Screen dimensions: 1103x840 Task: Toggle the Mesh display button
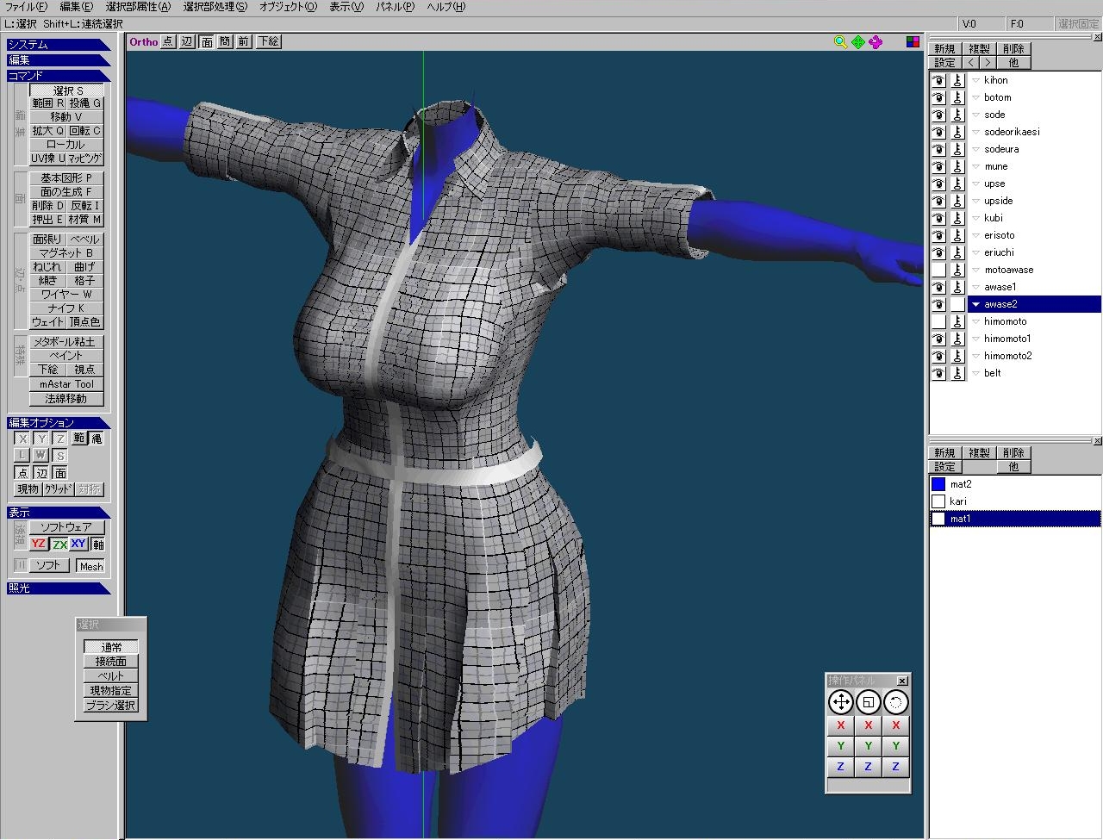[90, 566]
